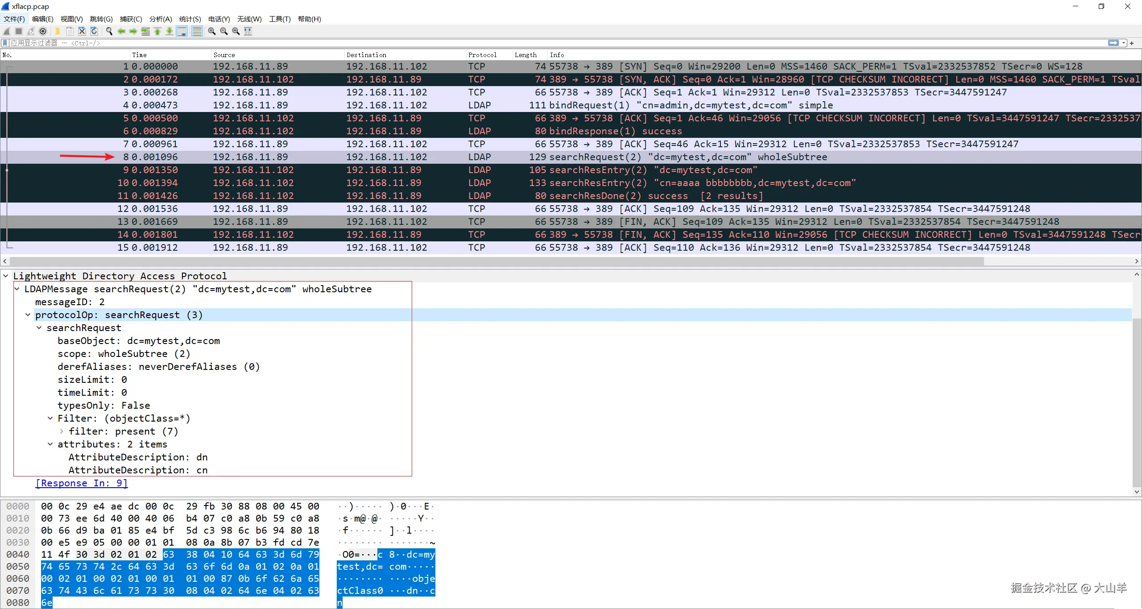
Task: Jump to the first packet icon
Action: (x=157, y=31)
